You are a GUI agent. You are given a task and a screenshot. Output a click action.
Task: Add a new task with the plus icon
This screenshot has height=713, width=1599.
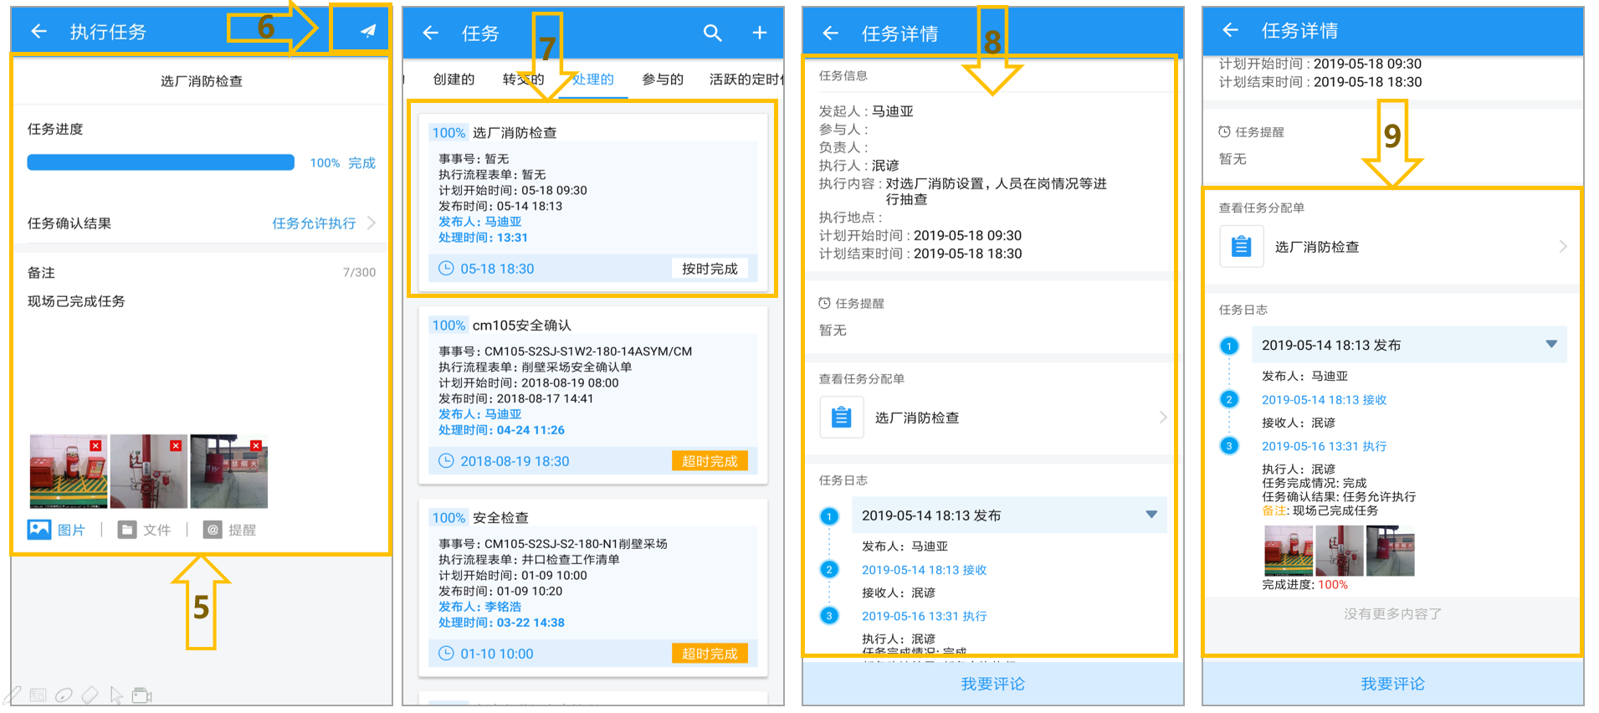759,33
